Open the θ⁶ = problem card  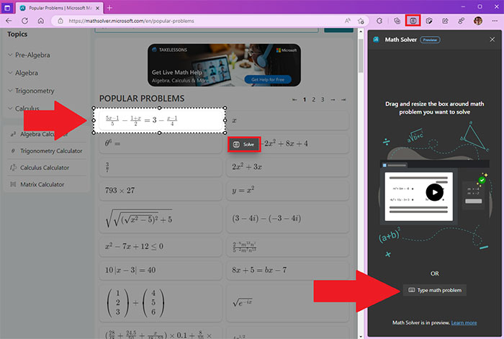coord(160,143)
